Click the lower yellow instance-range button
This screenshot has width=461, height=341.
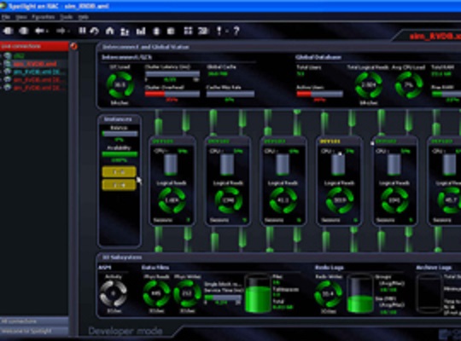coord(119,185)
